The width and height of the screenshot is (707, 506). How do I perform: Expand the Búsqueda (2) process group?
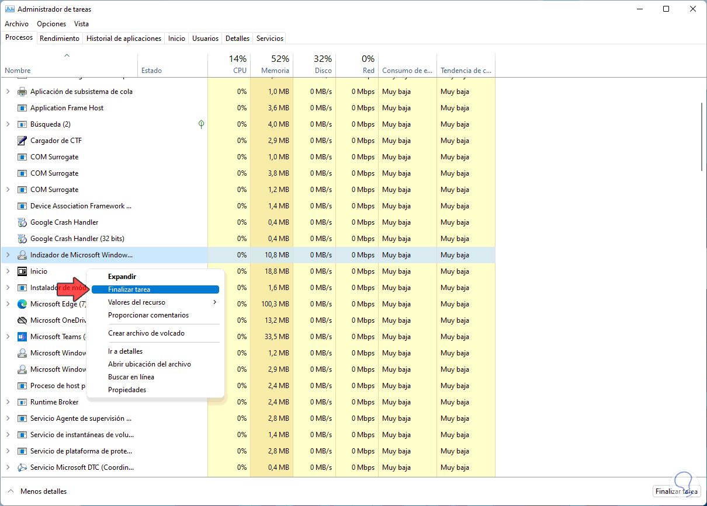pyautogui.click(x=8, y=124)
